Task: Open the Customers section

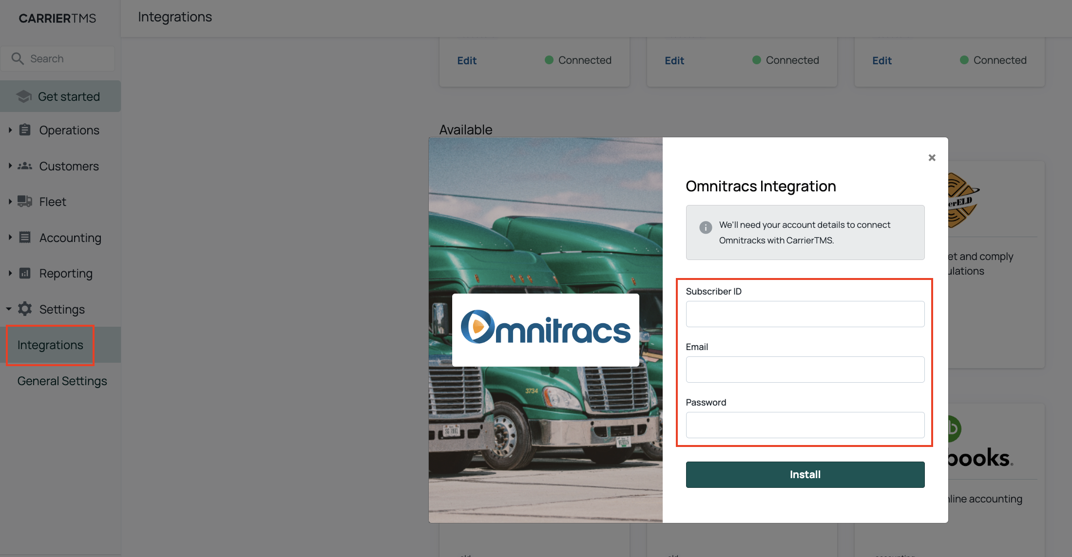Action: (x=69, y=166)
